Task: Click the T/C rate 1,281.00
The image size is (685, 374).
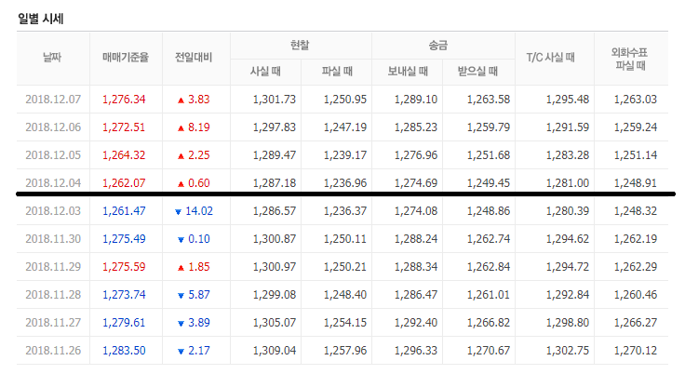Action: click(x=568, y=183)
